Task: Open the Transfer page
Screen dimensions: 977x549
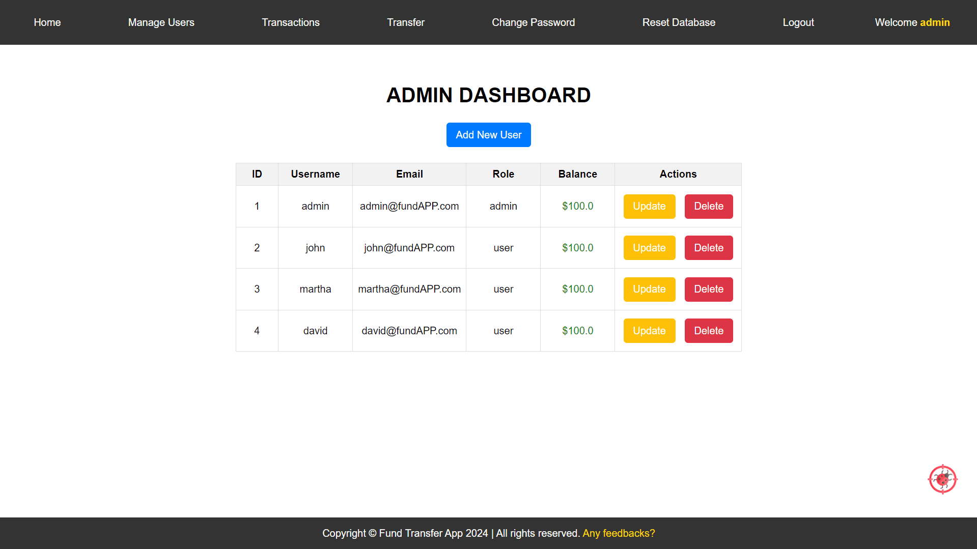Action: (x=405, y=22)
